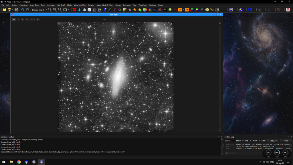This screenshot has height=165, width=293.
Task: Open file with the folder icon
Action: pyautogui.click(x=4, y=10)
